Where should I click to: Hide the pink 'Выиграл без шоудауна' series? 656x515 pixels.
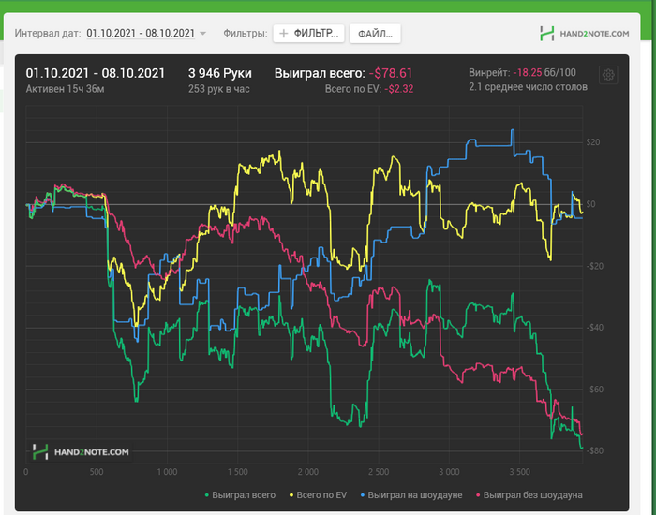pyautogui.click(x=533, y=493)
